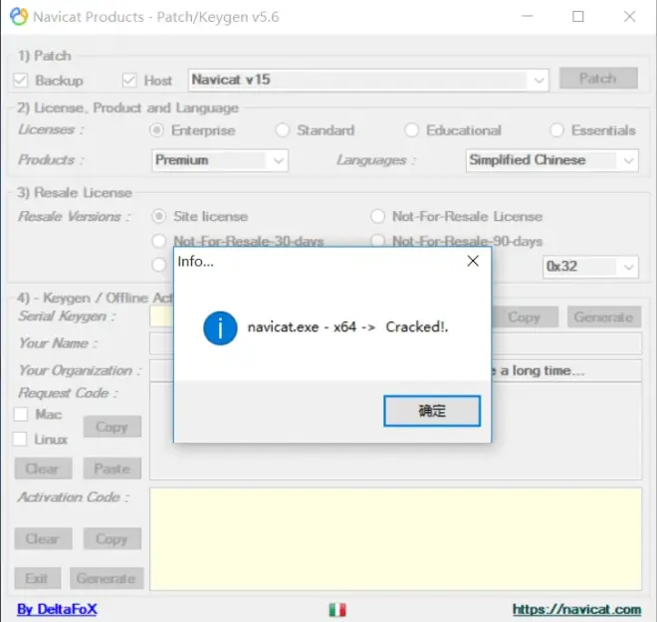
Task: Click the Italian flag icon
Action: pyautogui.click(x=337, y=609)
